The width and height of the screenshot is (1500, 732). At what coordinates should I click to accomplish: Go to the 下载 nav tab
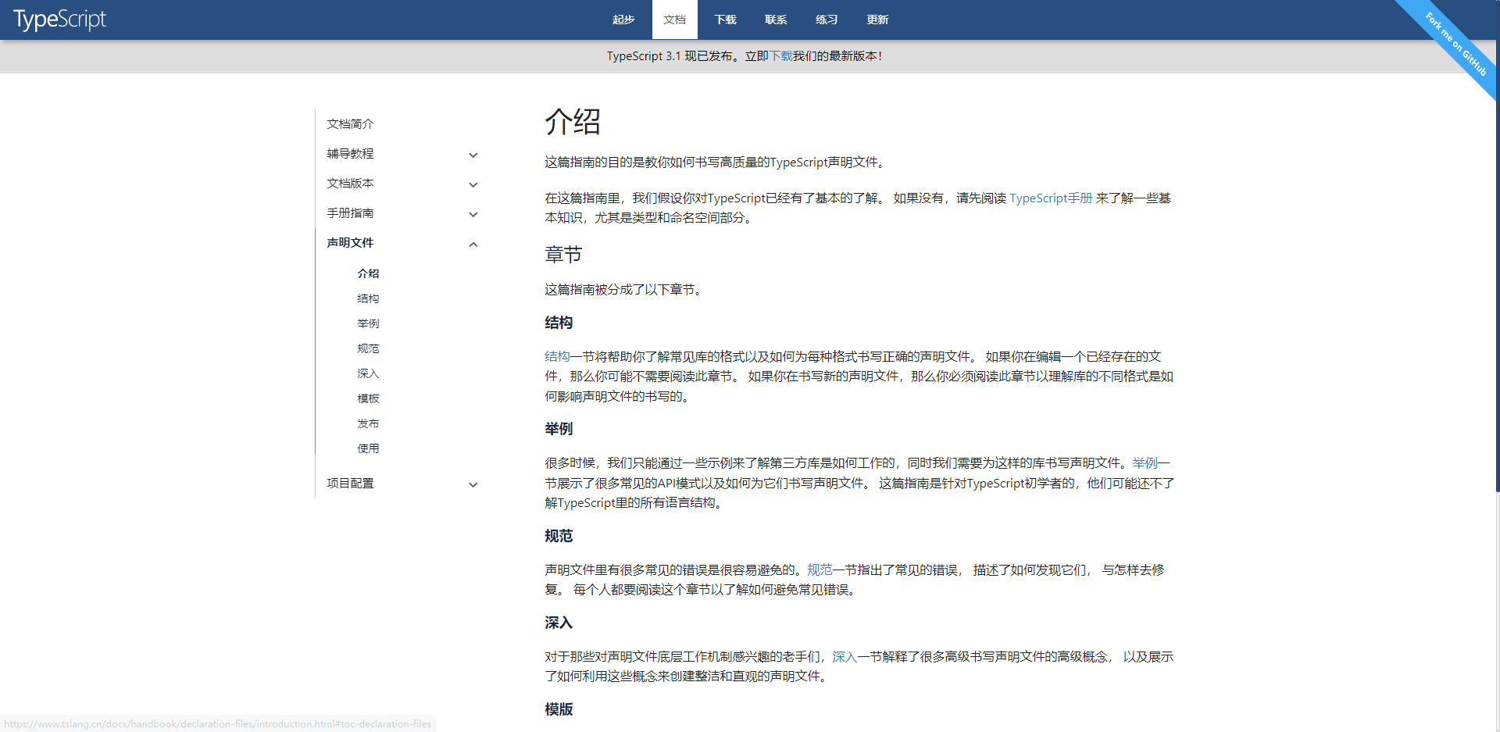(725, 20)
